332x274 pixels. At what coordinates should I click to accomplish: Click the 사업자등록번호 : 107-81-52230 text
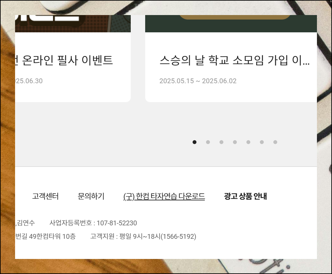(93, 223)
